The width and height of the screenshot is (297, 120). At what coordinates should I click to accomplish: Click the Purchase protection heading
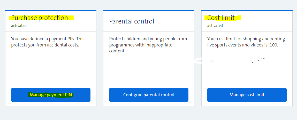tap(40, 18)
